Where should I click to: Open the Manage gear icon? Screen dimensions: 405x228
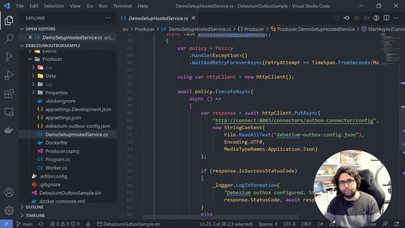(x=9, y=210)
